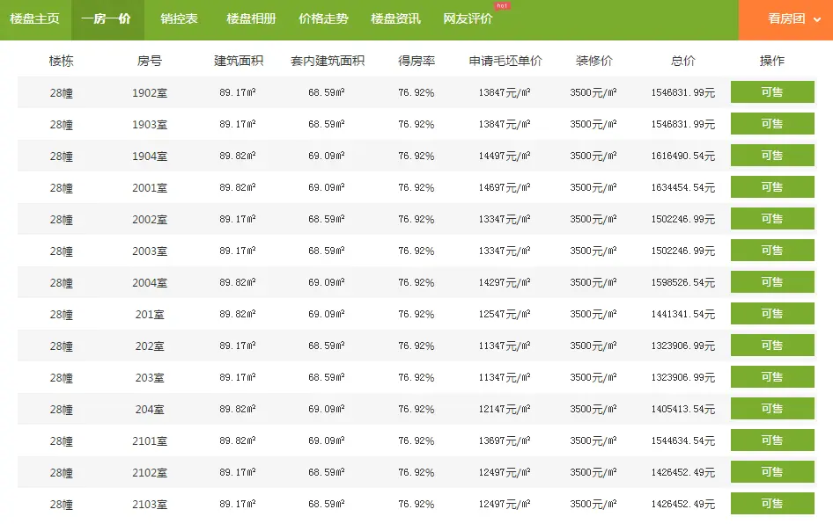Viewport: 833px width, 524px height.
Task: Click unit price 13697元/㎡
Action: click(x=505, y=440)
